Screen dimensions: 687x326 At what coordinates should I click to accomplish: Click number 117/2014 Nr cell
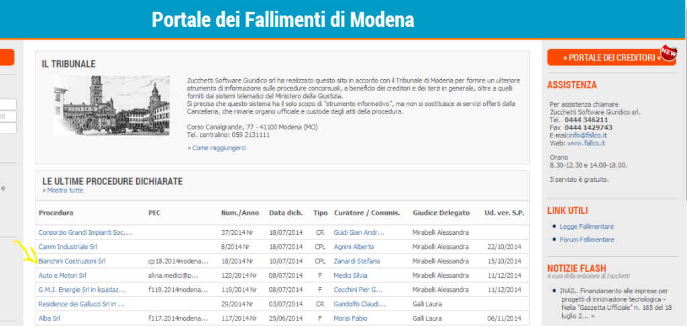point(238,319)
